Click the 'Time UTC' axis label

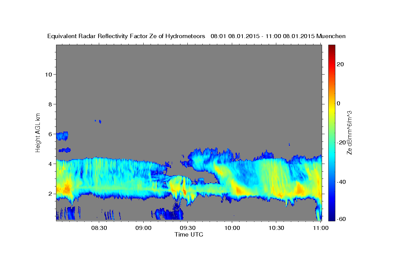189,235
